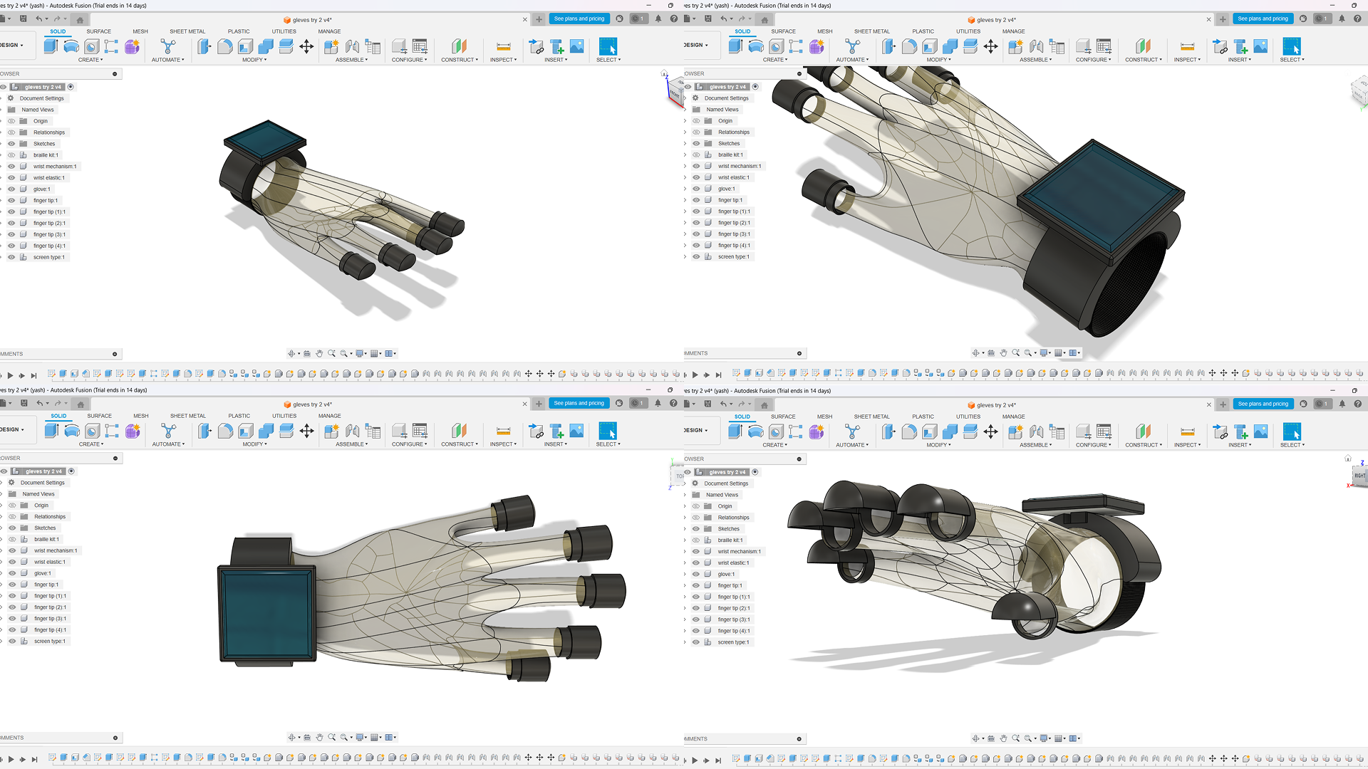1368x769 pixels.
Task: Click notifications bell in close-up glove window
Action: (x=1342, y=19)
